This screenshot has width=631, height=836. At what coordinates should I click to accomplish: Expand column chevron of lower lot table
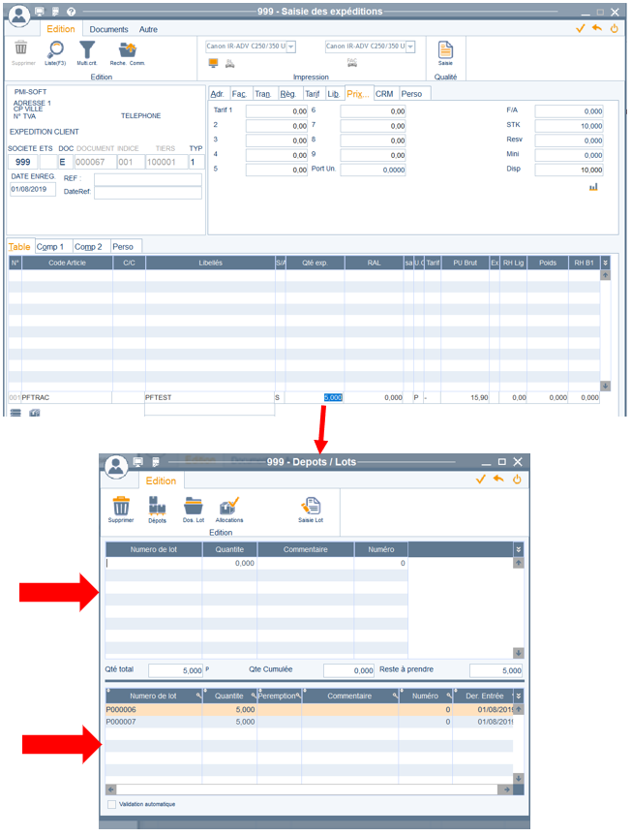(519, 696)
